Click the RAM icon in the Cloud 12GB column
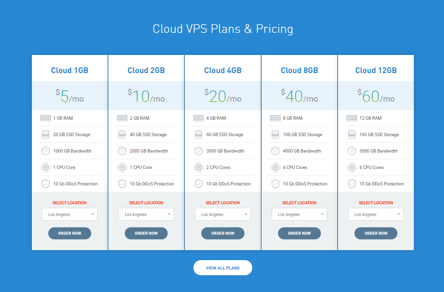444x292 pixels. [351, 118]
